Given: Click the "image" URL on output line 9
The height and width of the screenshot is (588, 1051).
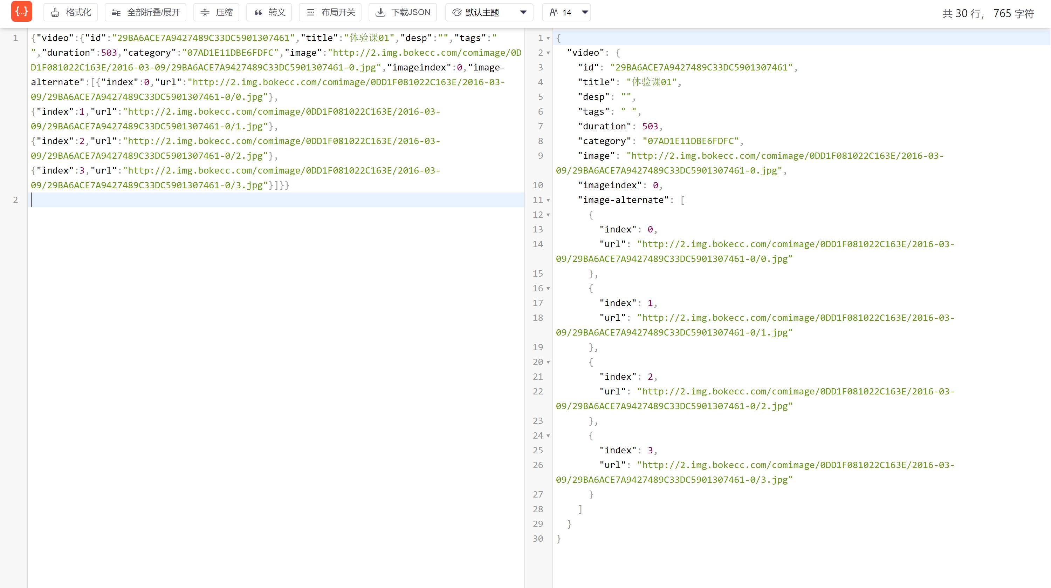Looking at the screenshot, I should coord(750,163).
